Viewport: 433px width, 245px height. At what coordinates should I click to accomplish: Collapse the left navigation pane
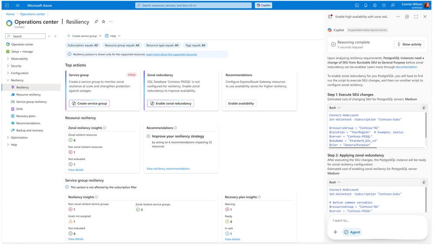(55, 36)
